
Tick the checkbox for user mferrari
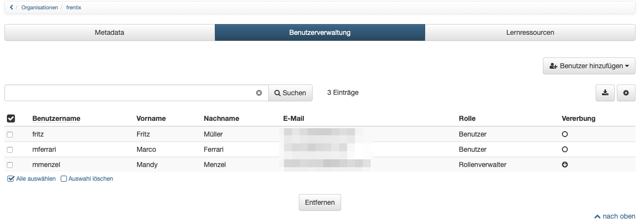point(10,150)
